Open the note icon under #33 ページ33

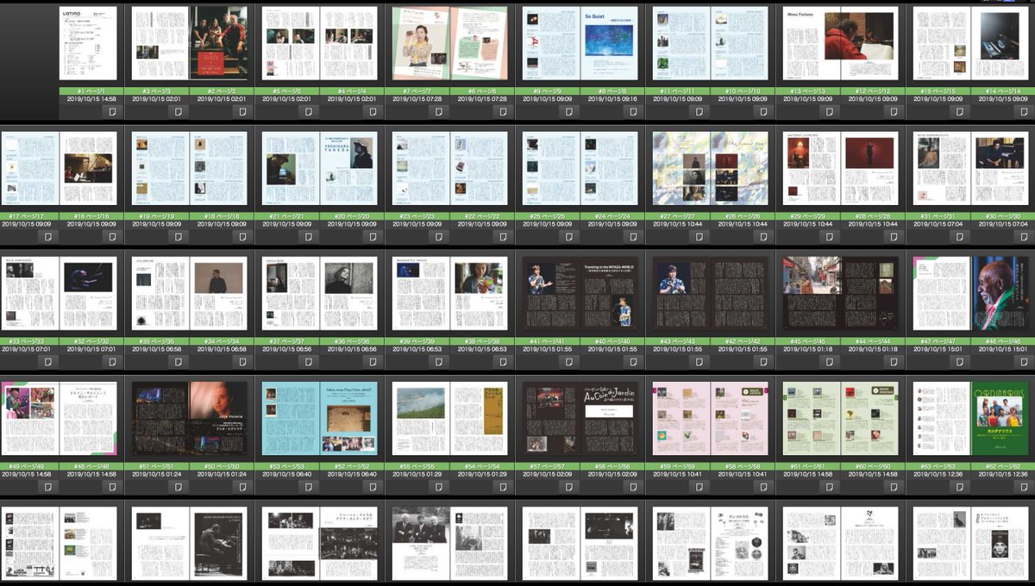[x=47, y=361]
